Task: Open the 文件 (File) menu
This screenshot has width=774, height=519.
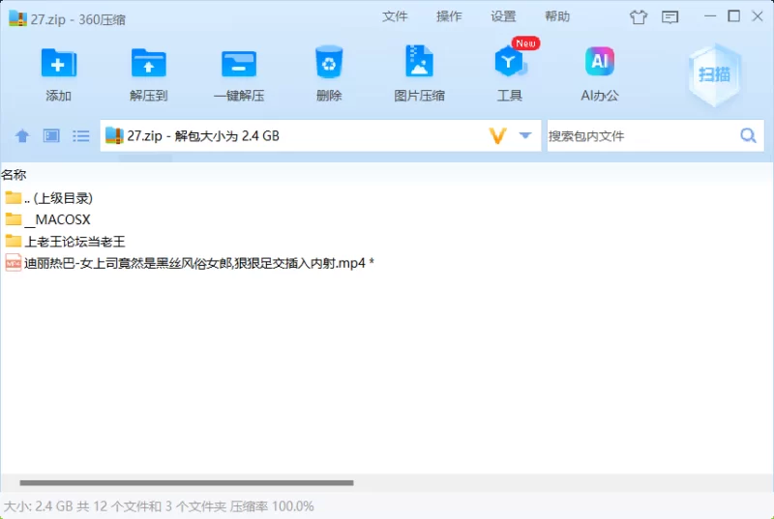Action: (x=395, y=16)
